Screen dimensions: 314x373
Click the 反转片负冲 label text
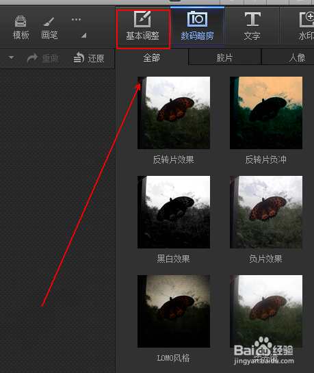tap(265, 159)
